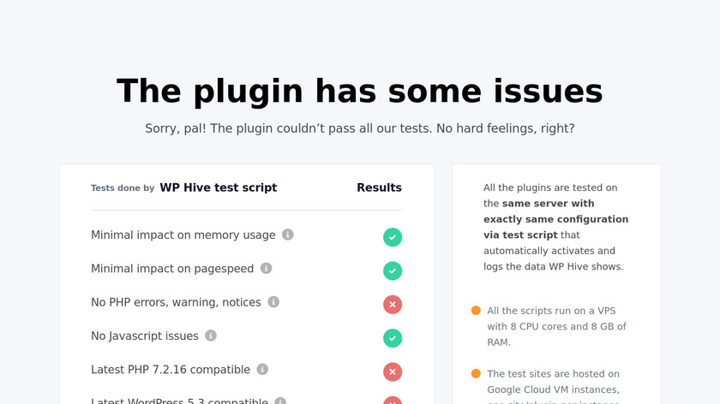Screen dimensions: 720x404
Task: Click 'Latest PHP 7.2.16 compatible' label
Action: coord(171,369)
